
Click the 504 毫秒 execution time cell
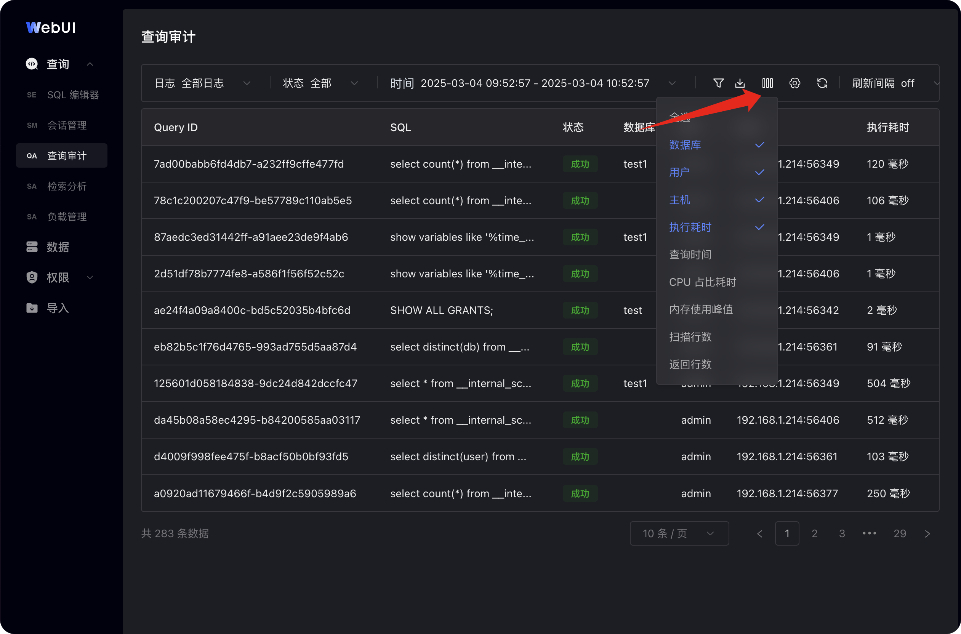[x=888, y=383]
